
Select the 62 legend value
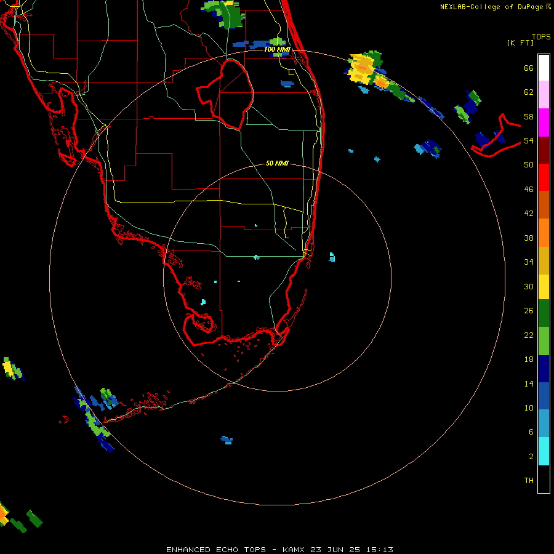pyautogui.click(x=529, y=92)
